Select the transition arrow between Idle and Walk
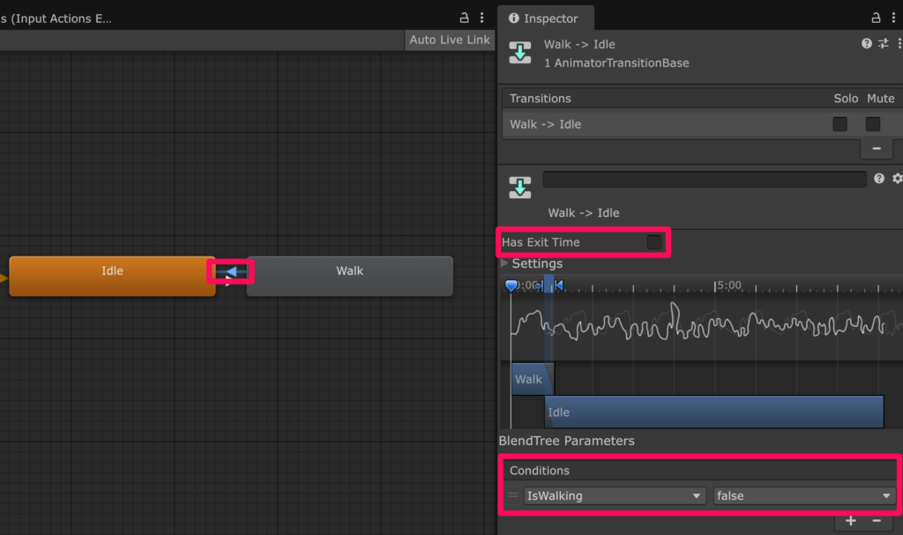This screenshot has height=535, width=903. [x=230, y=272]
